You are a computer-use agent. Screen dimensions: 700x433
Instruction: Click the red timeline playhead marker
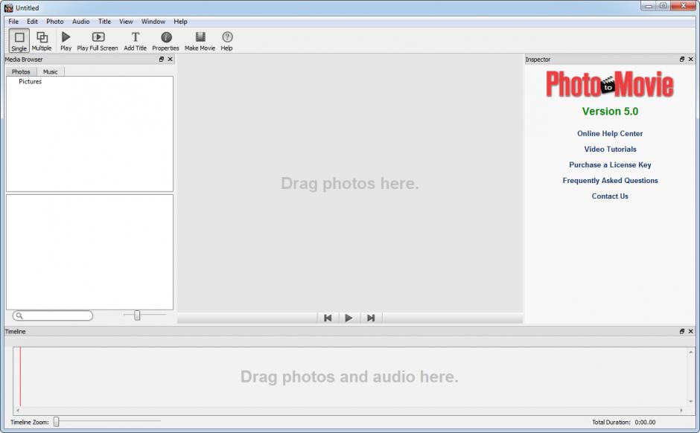(x=20, y=376)
